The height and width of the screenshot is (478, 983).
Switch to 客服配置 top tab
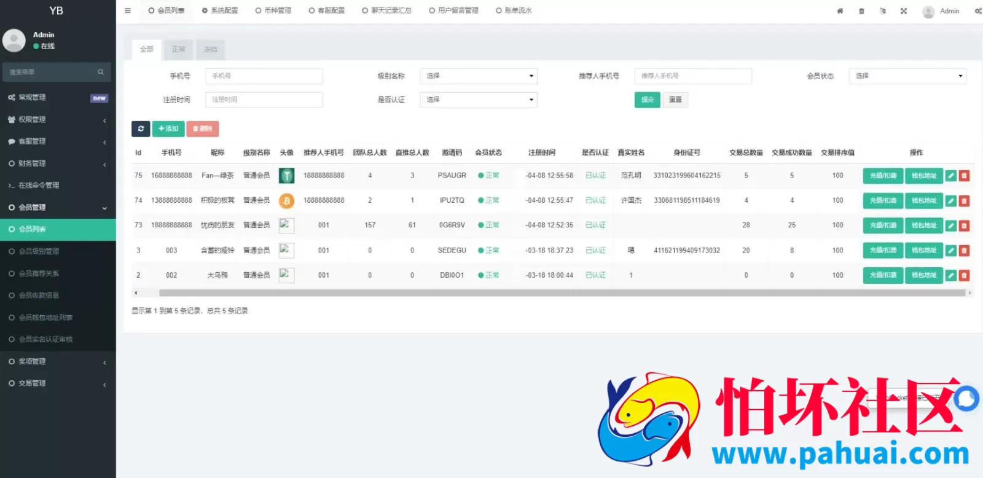[x=327, y=10]
